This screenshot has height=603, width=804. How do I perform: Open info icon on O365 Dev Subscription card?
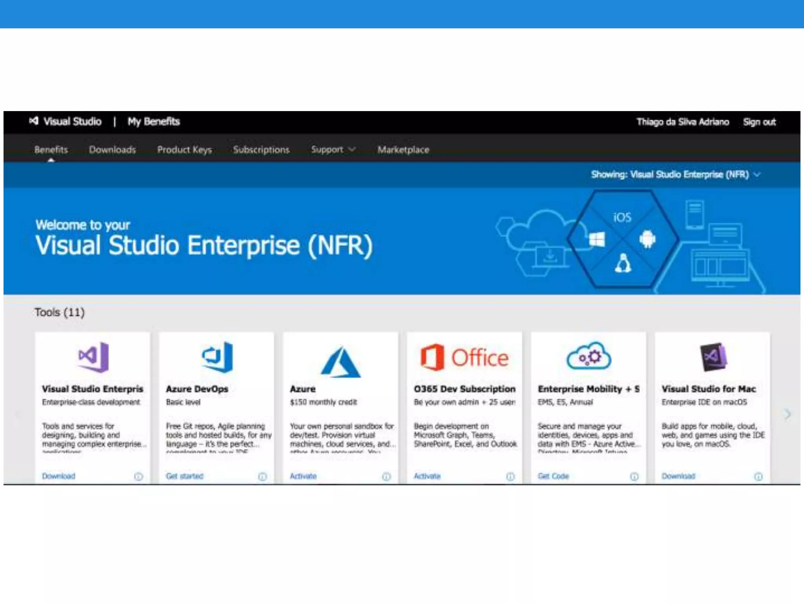pos(510,476)
